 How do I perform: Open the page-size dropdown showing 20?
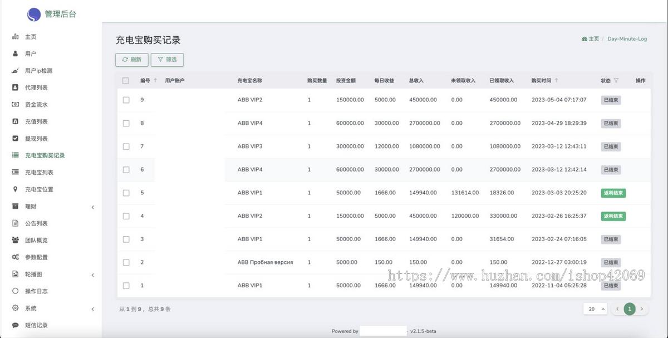click(x=596, y=309)
